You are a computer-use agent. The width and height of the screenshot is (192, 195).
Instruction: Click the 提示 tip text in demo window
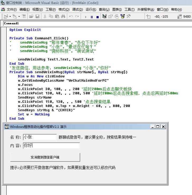coord(63,168)
